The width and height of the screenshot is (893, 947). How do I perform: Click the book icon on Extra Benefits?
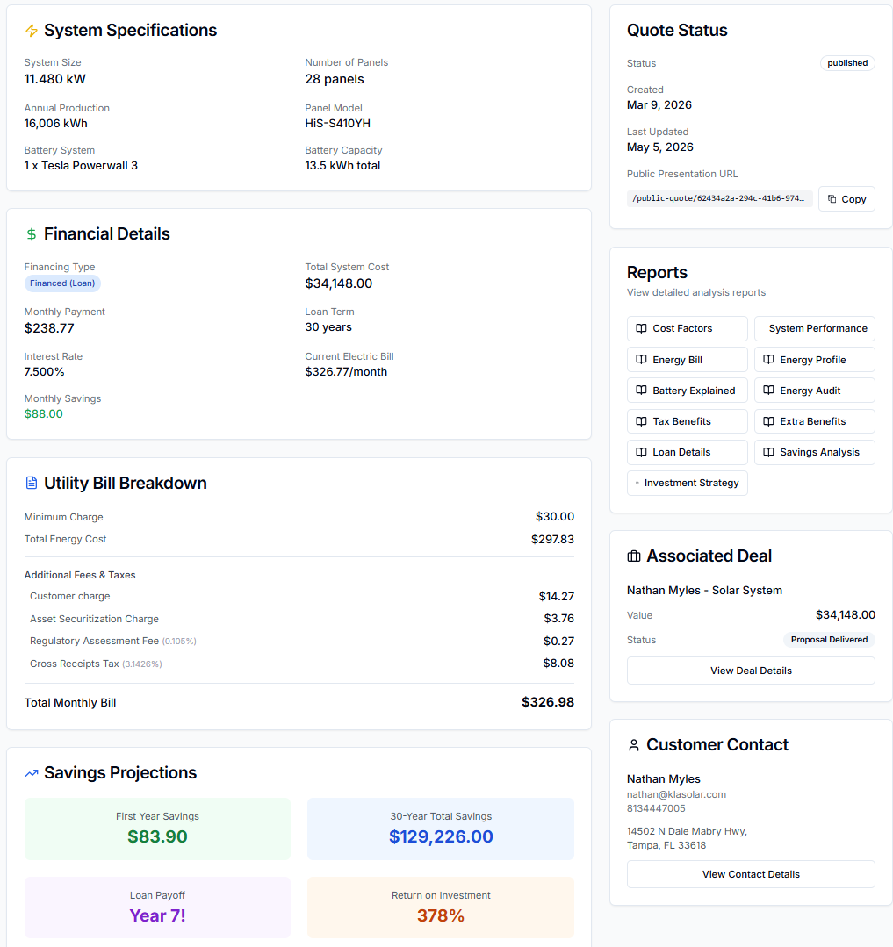(x=768, y=421)
